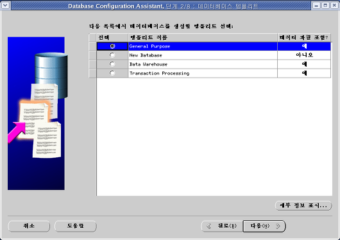Viewport: 340px width, 240px height.
Task: Go back with the 뒤로(B) button
Action: coord(222,226)
